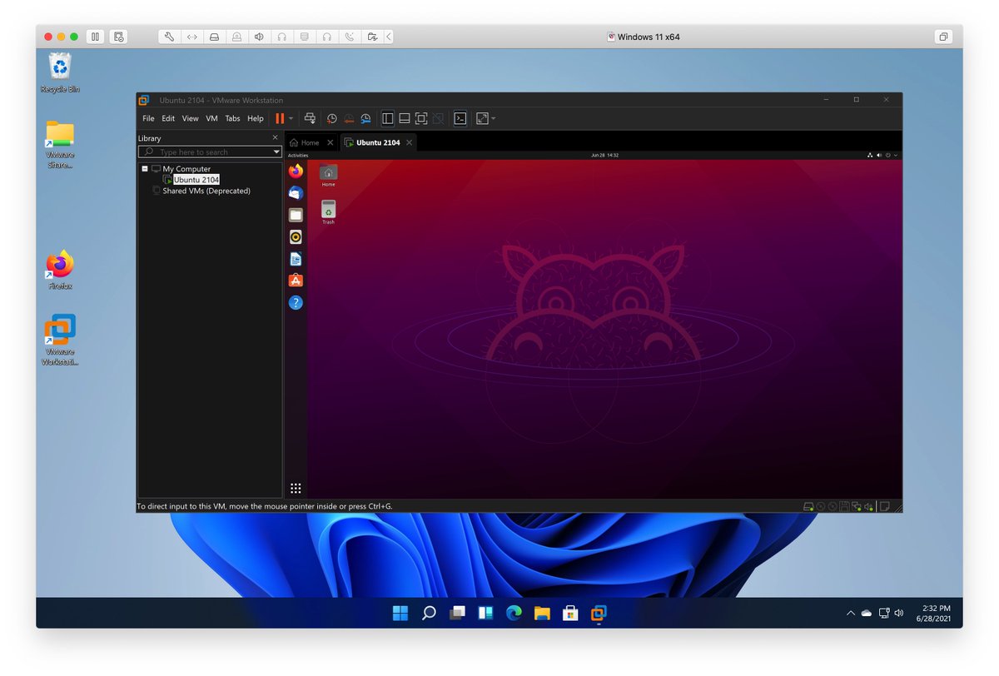Open the Help menu in VMware
999x676 pixels.
(x=256, y=119)
